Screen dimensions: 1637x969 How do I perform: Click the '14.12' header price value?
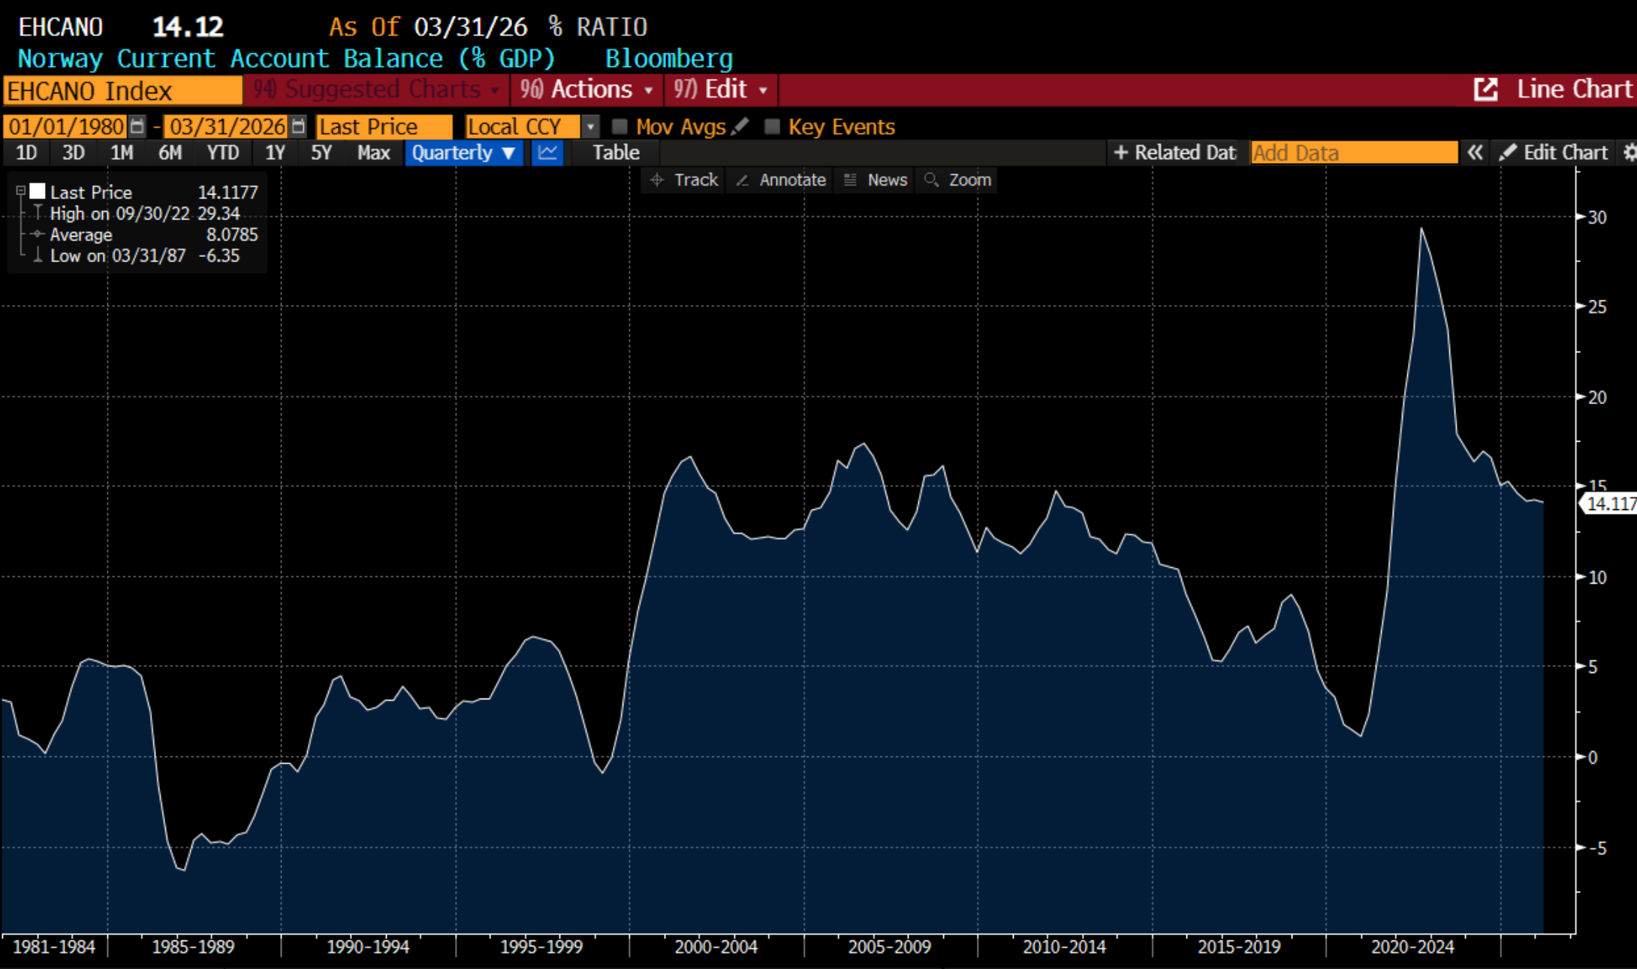click(188, 27)
